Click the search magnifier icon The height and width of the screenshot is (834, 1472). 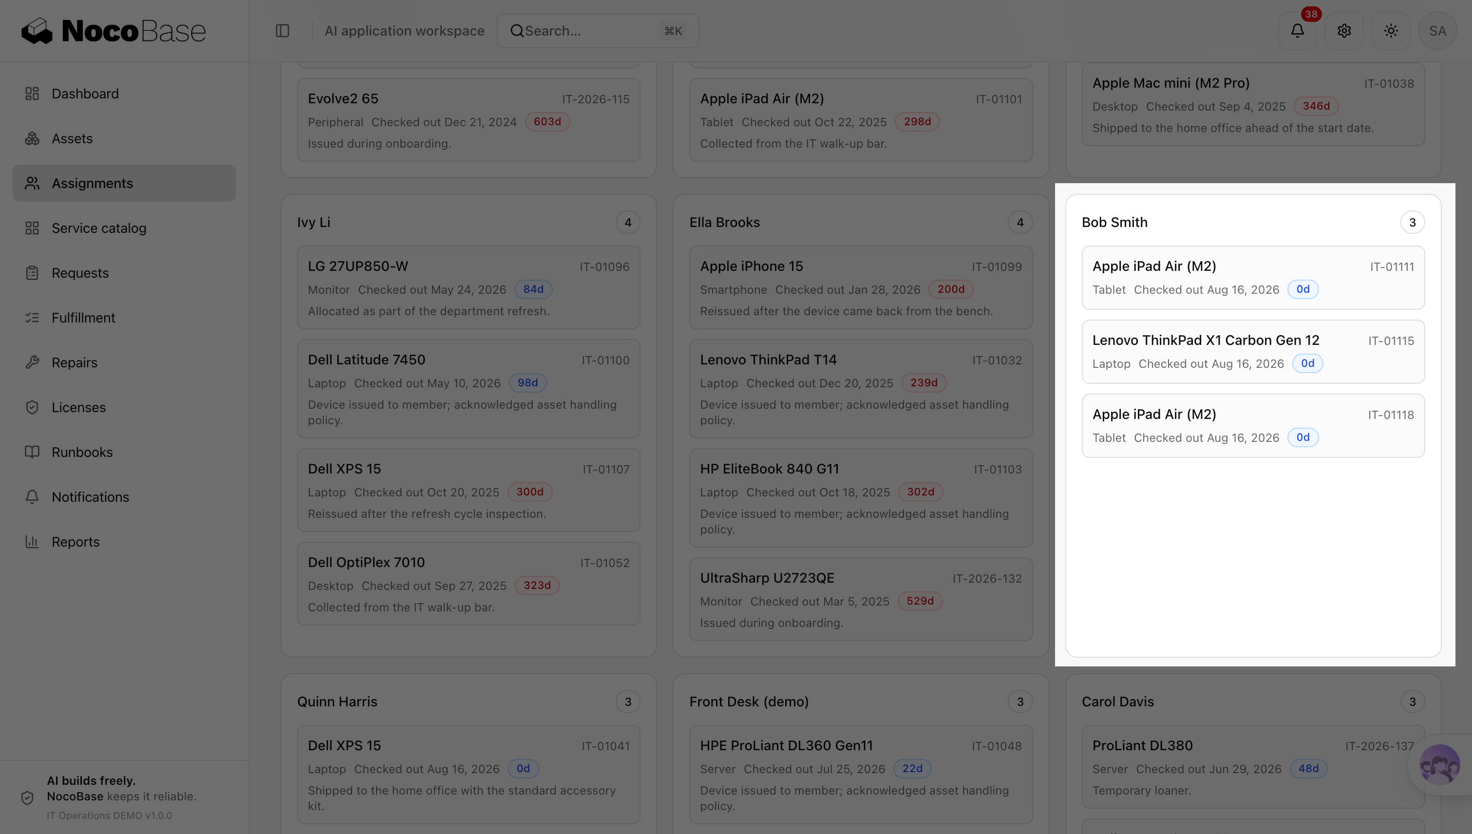pyautogui.click(x=517, y=31)
